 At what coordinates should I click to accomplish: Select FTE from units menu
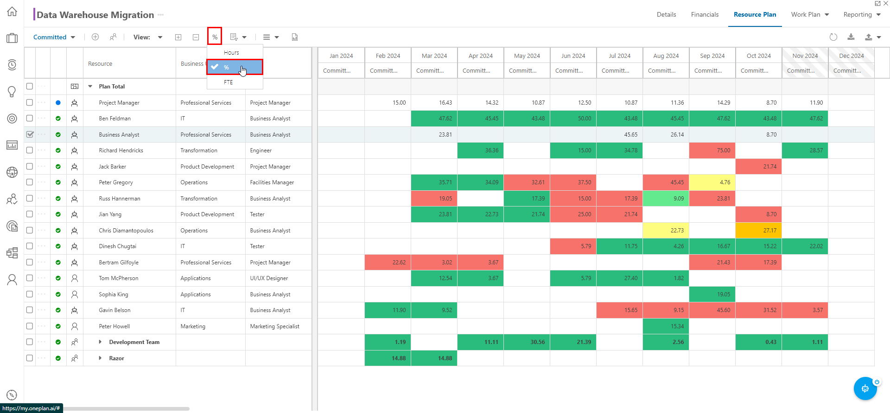(x=235, y=82)
